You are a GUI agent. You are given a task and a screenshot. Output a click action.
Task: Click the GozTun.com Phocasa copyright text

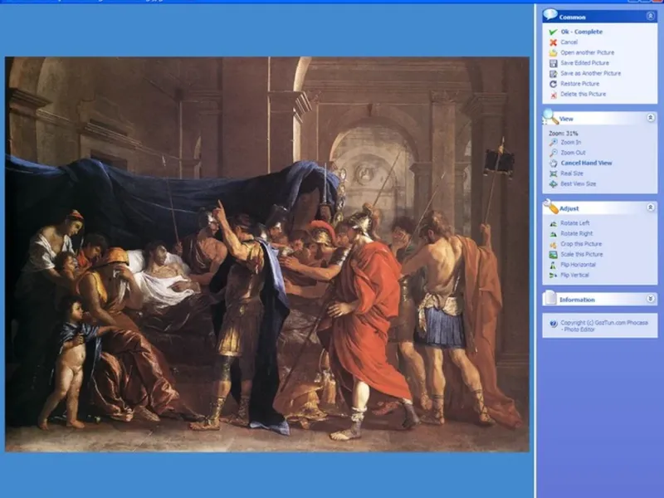[x=604, y=325]
